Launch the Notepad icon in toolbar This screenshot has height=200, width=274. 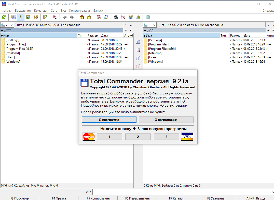click(148, 17)
